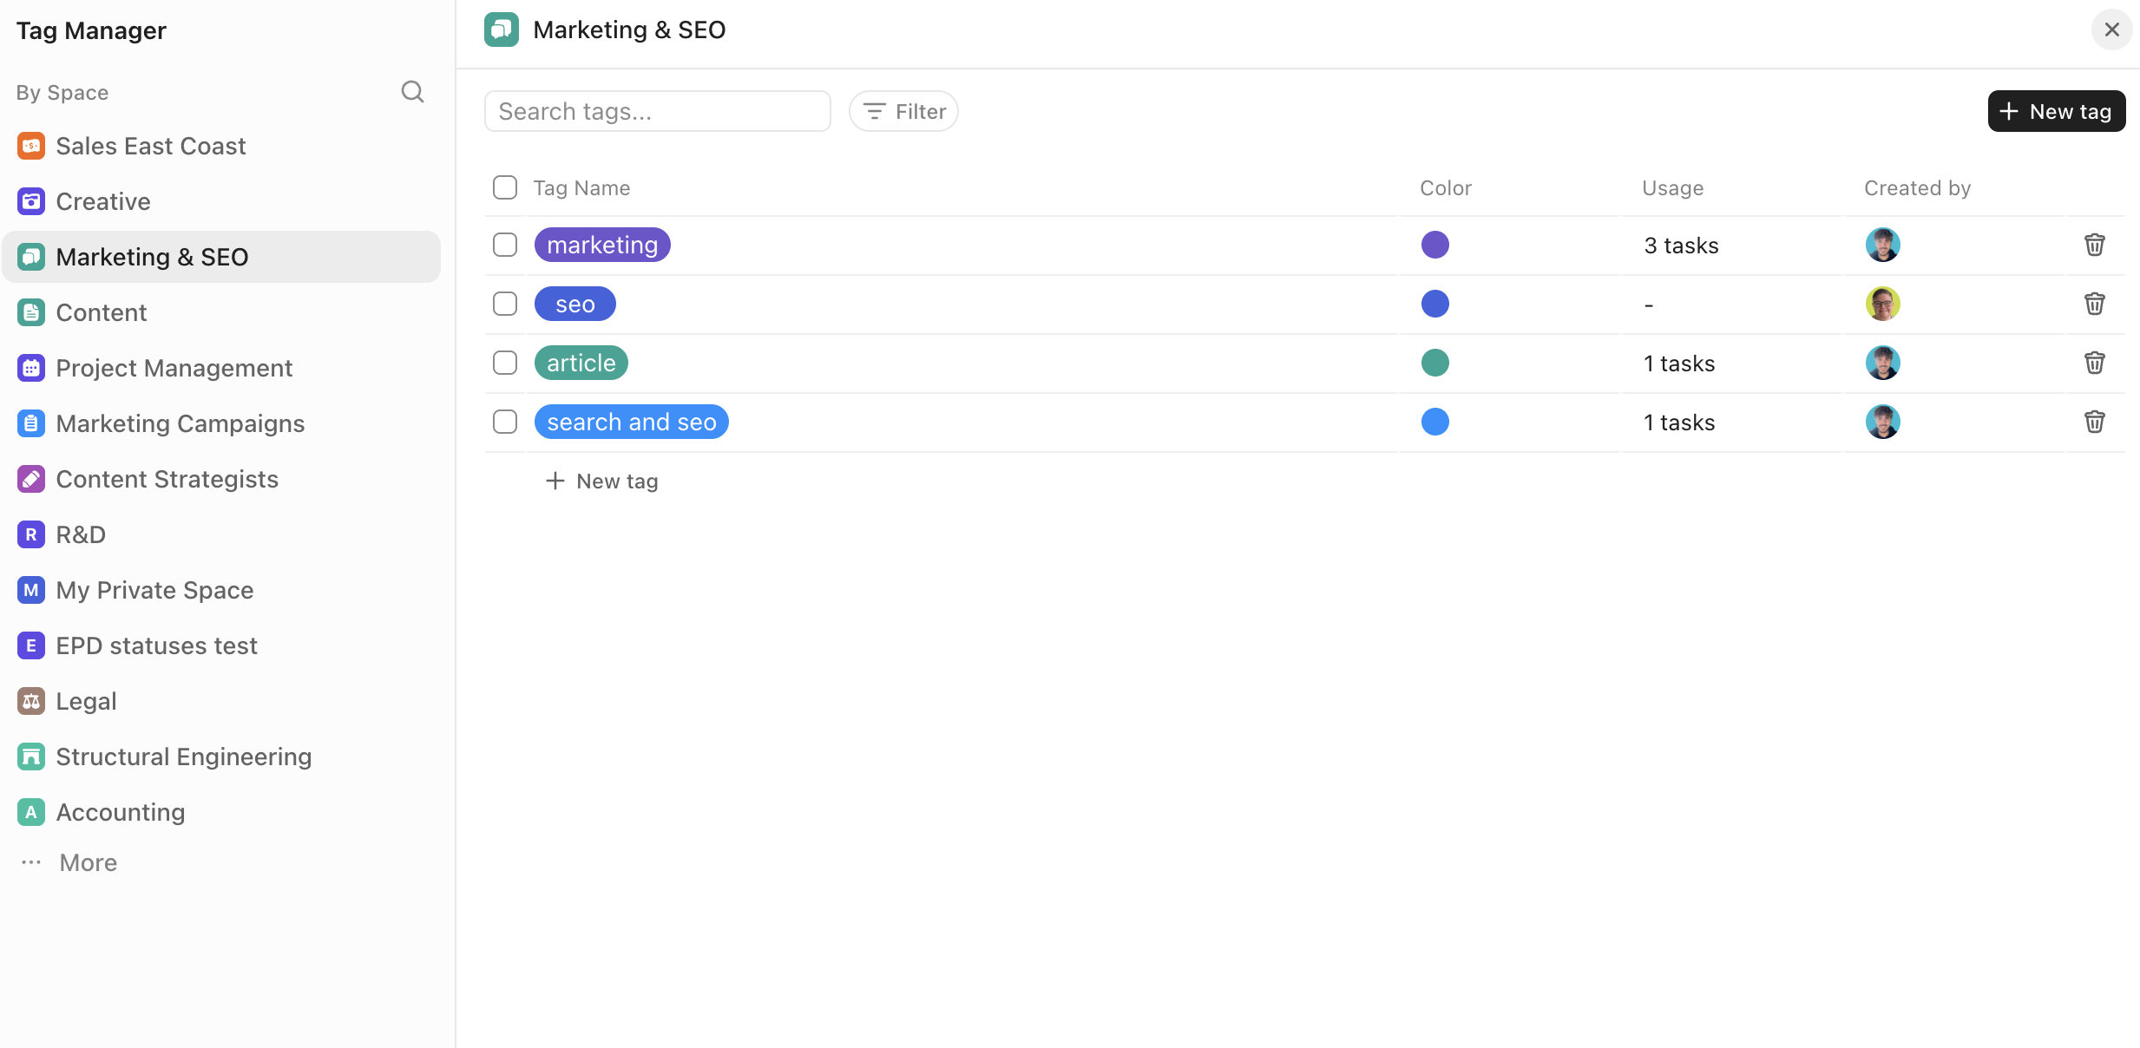Viewport: 2140px width, 1048px height.
Task: Click the black New tag button
Action: click(2057, 111)
